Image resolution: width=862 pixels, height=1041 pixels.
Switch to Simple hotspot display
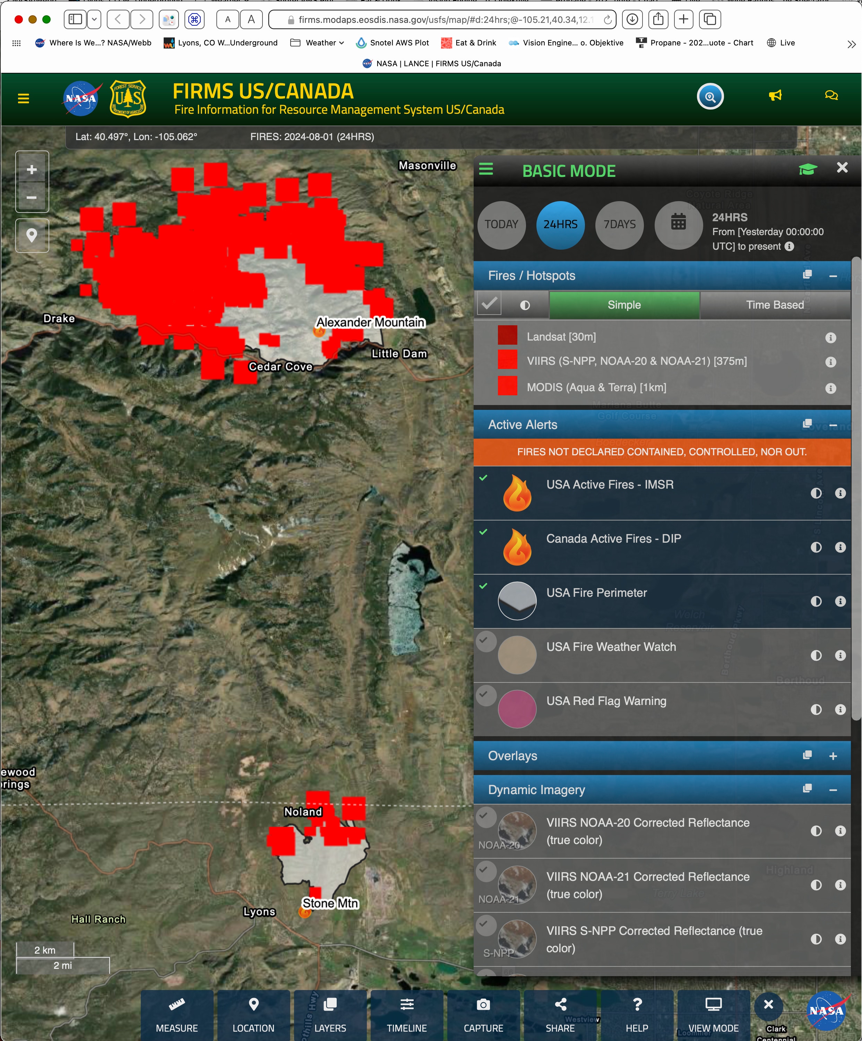click(624, 305)
